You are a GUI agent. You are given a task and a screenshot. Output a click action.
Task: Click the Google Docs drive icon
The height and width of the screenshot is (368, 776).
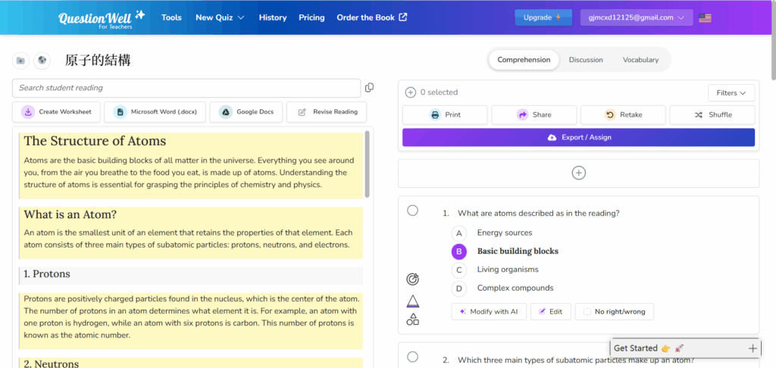225,112
